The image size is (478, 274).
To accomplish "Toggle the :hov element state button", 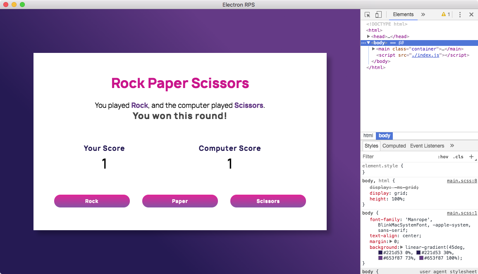I will coord(443,157).
